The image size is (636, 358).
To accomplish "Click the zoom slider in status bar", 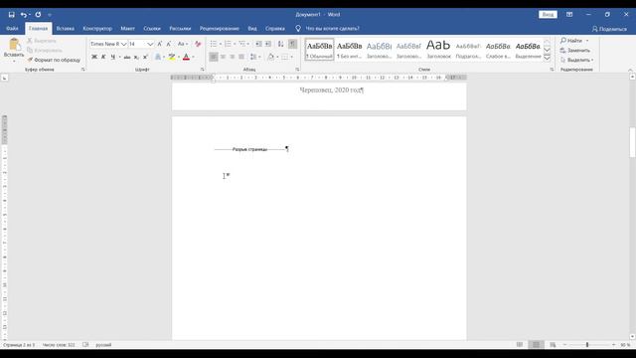I will [587, 345].
